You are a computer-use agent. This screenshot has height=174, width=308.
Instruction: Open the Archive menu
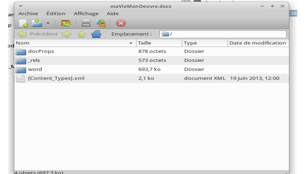28,14
